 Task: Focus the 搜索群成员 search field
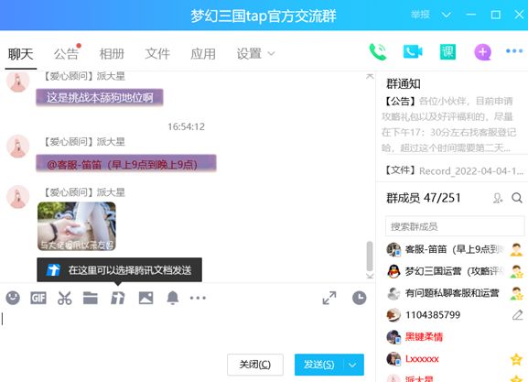coord(455,226)
